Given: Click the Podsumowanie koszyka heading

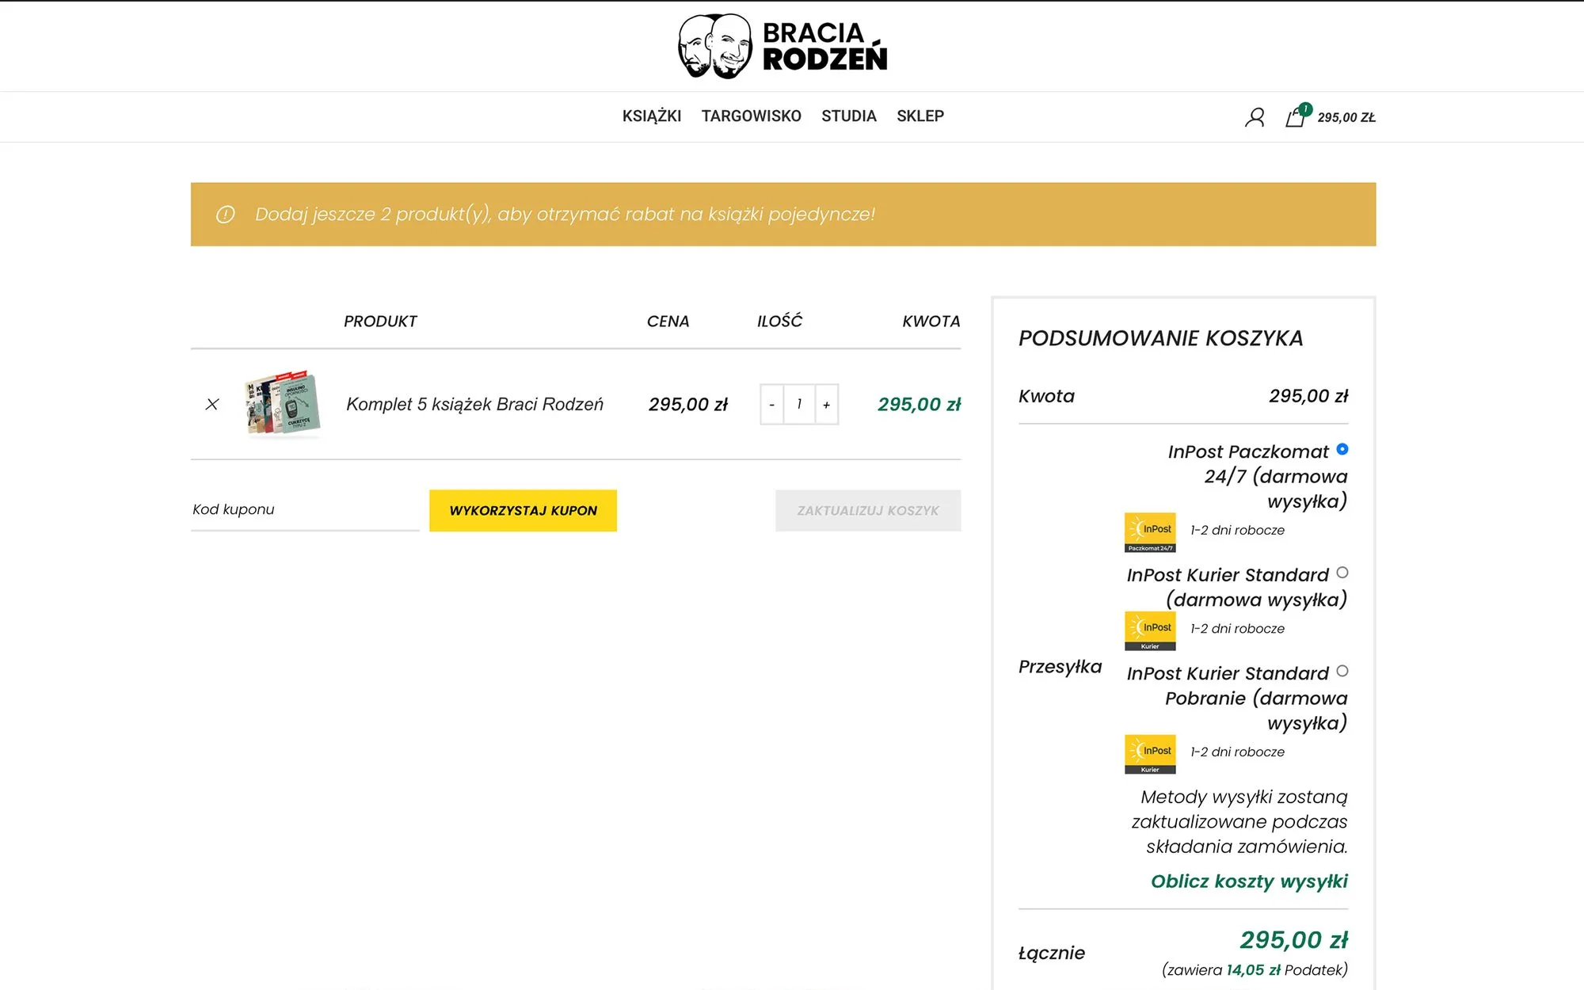Looking at the screenshot, I should pyautogui.click(x=1161, y=338).
